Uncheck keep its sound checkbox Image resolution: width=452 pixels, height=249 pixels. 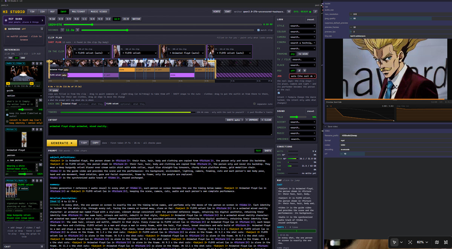[7, 115]
